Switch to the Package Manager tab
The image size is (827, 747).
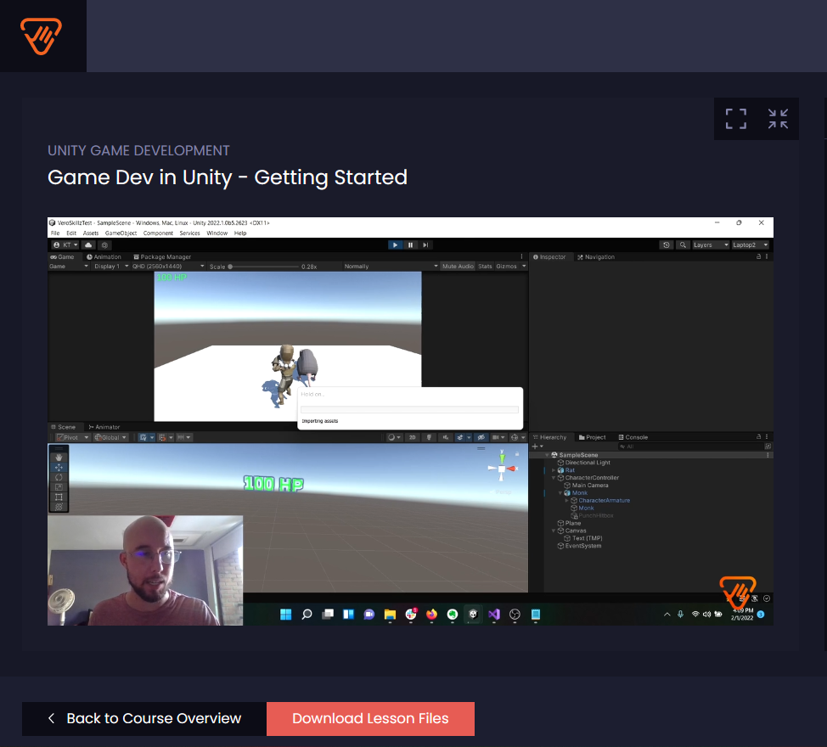coord(162,256)
